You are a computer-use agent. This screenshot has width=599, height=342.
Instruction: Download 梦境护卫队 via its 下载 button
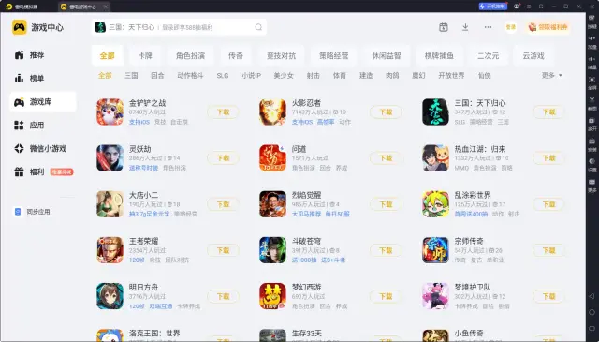[549, 296]
